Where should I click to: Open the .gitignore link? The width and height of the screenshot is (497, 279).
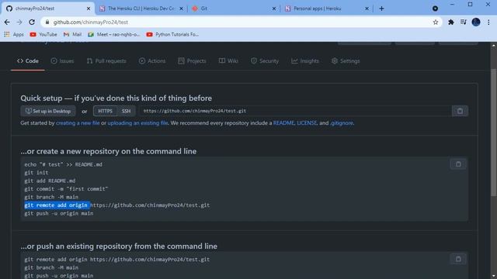(342, 123)
